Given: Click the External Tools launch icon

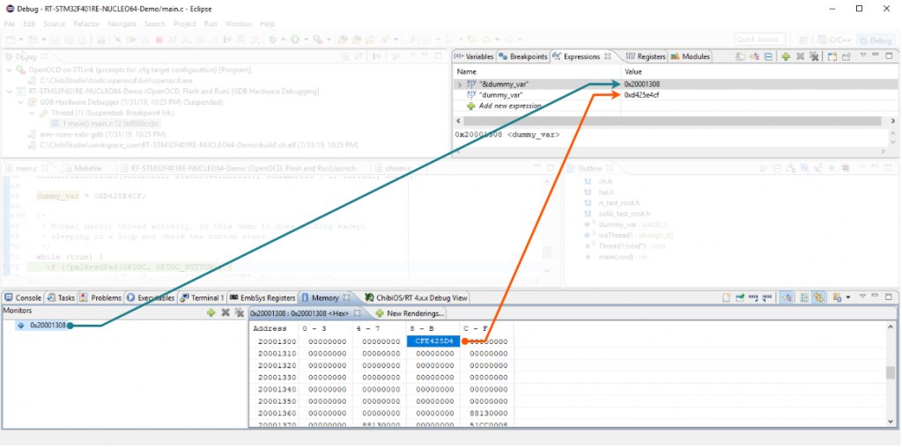Looking at the screenshot, I should pyautogui.click(x=317, y=40).
